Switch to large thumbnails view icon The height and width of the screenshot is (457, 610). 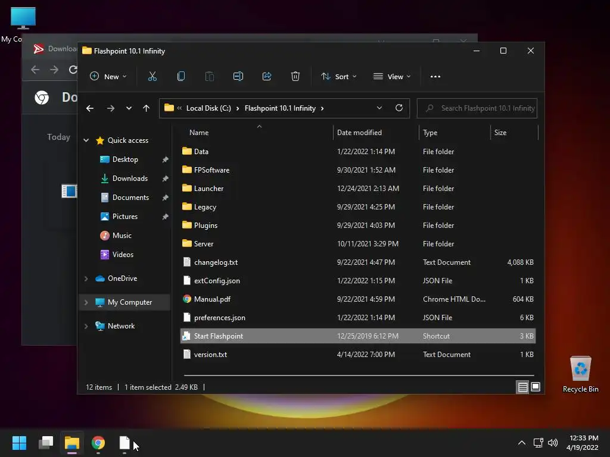[x=536, y=387]
